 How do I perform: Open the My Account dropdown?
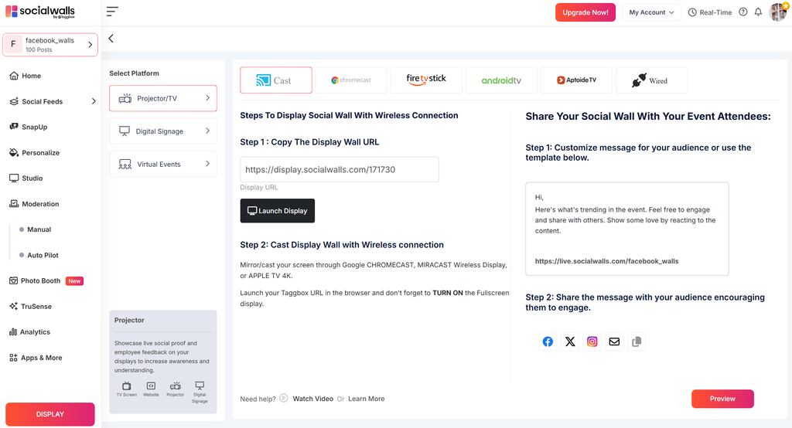[x=651, y=12]
